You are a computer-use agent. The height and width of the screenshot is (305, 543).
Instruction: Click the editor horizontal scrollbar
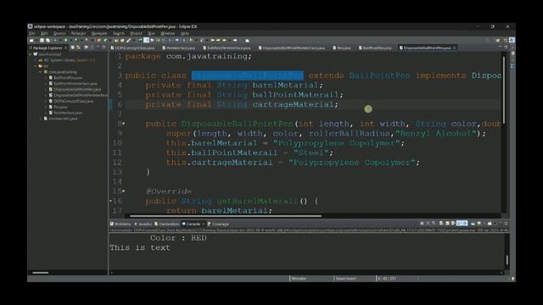226,216
